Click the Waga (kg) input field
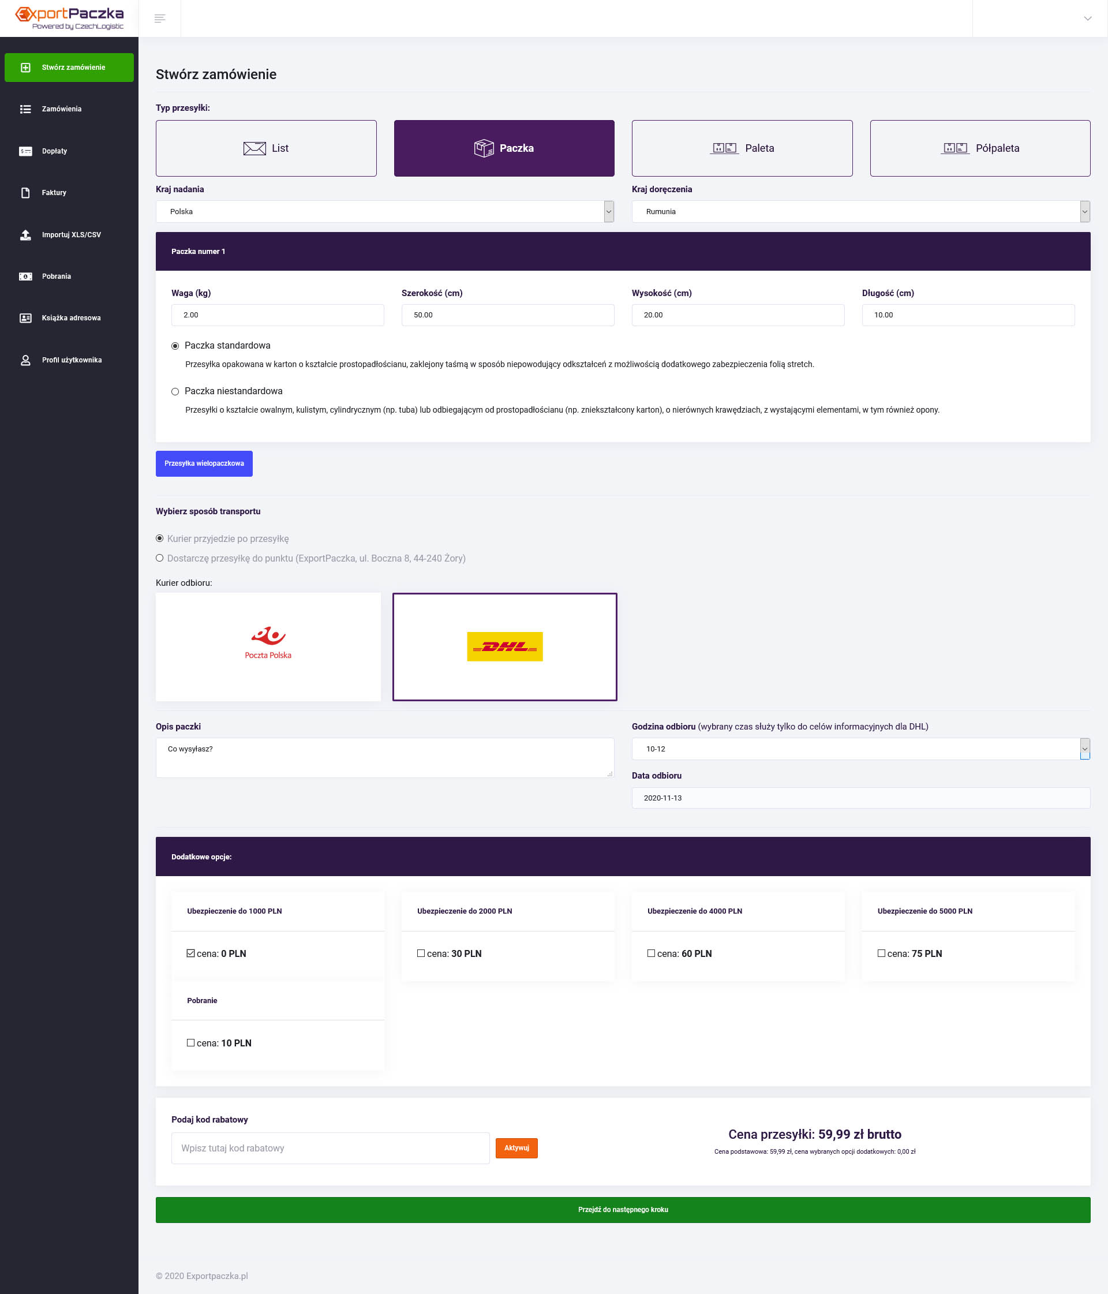 coord(278,315)
